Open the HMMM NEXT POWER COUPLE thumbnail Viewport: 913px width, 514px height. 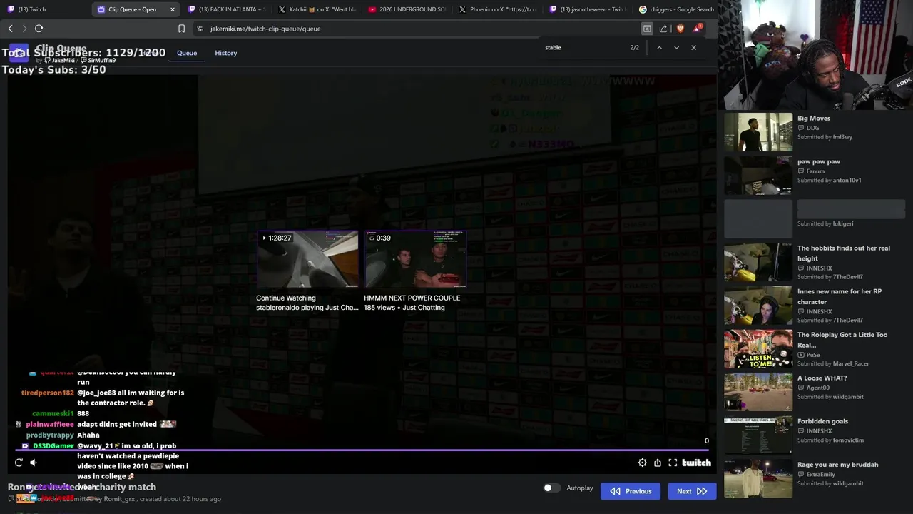click(x=415, y=259)
